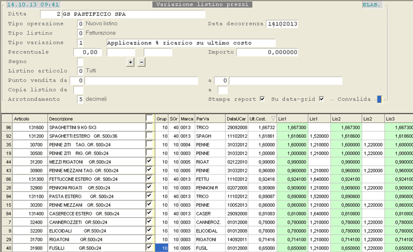Click the Lis3 column header
413x252 pixels.
[x=399, y=119]
